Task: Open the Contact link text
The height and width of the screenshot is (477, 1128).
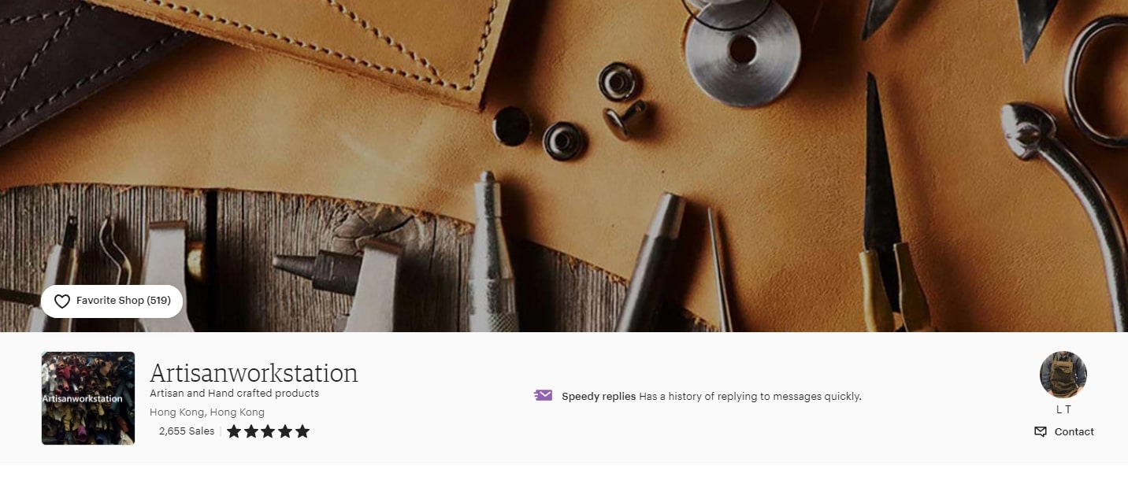Action: [1074, 432]
